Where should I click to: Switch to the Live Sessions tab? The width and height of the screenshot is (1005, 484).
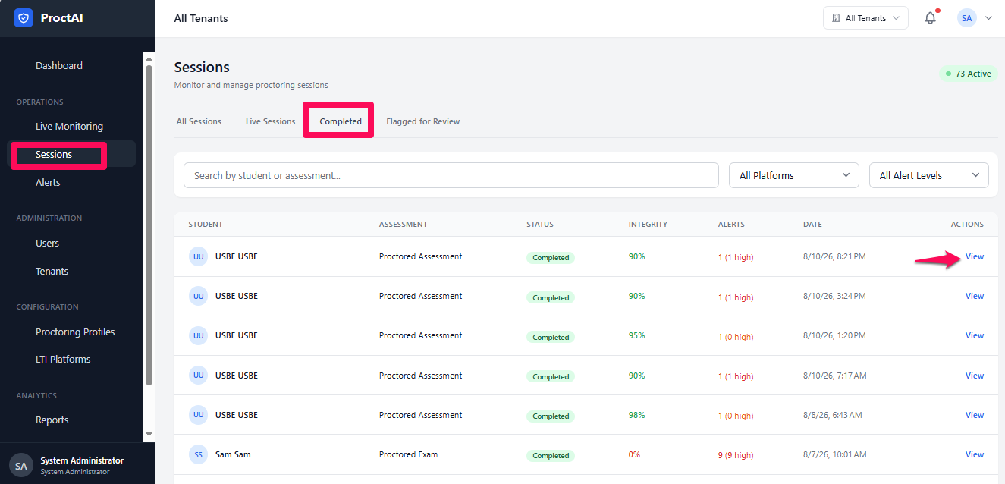click(270, 121)
